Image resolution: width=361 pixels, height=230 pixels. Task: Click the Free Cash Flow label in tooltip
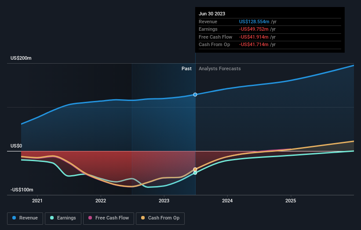pos(215,37)
